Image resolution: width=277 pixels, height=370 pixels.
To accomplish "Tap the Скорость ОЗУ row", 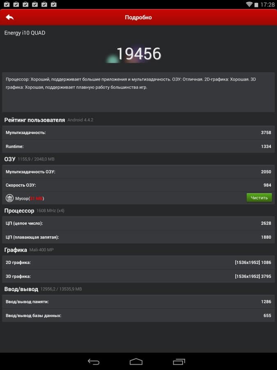I will click(x=138, y=185).
